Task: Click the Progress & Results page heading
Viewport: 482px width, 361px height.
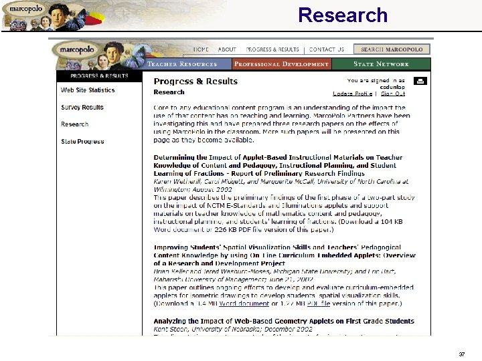Action: point(195,82)
